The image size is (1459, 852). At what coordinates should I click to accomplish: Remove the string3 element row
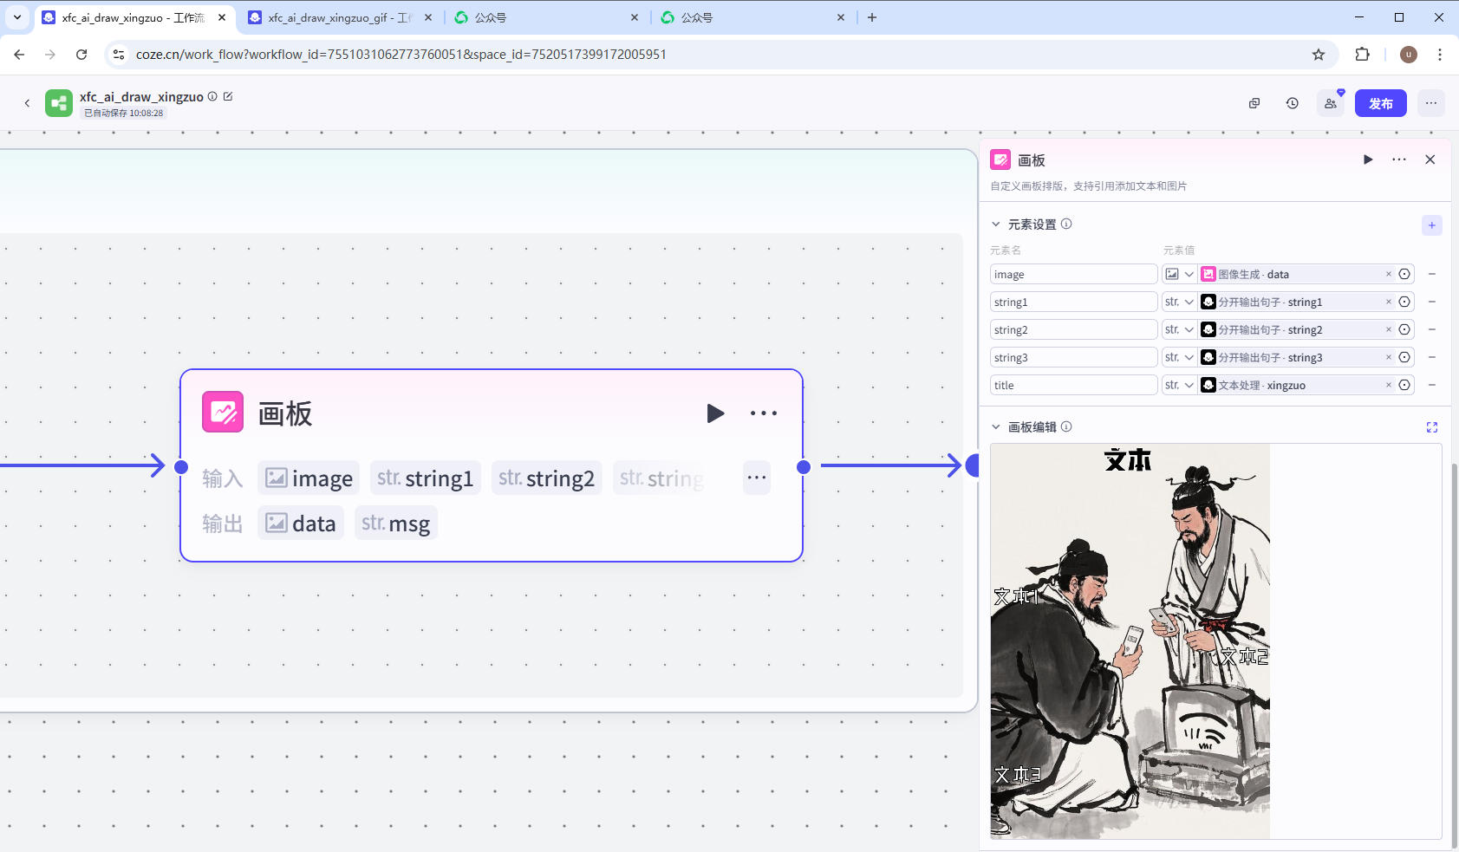pos(1432,357)
